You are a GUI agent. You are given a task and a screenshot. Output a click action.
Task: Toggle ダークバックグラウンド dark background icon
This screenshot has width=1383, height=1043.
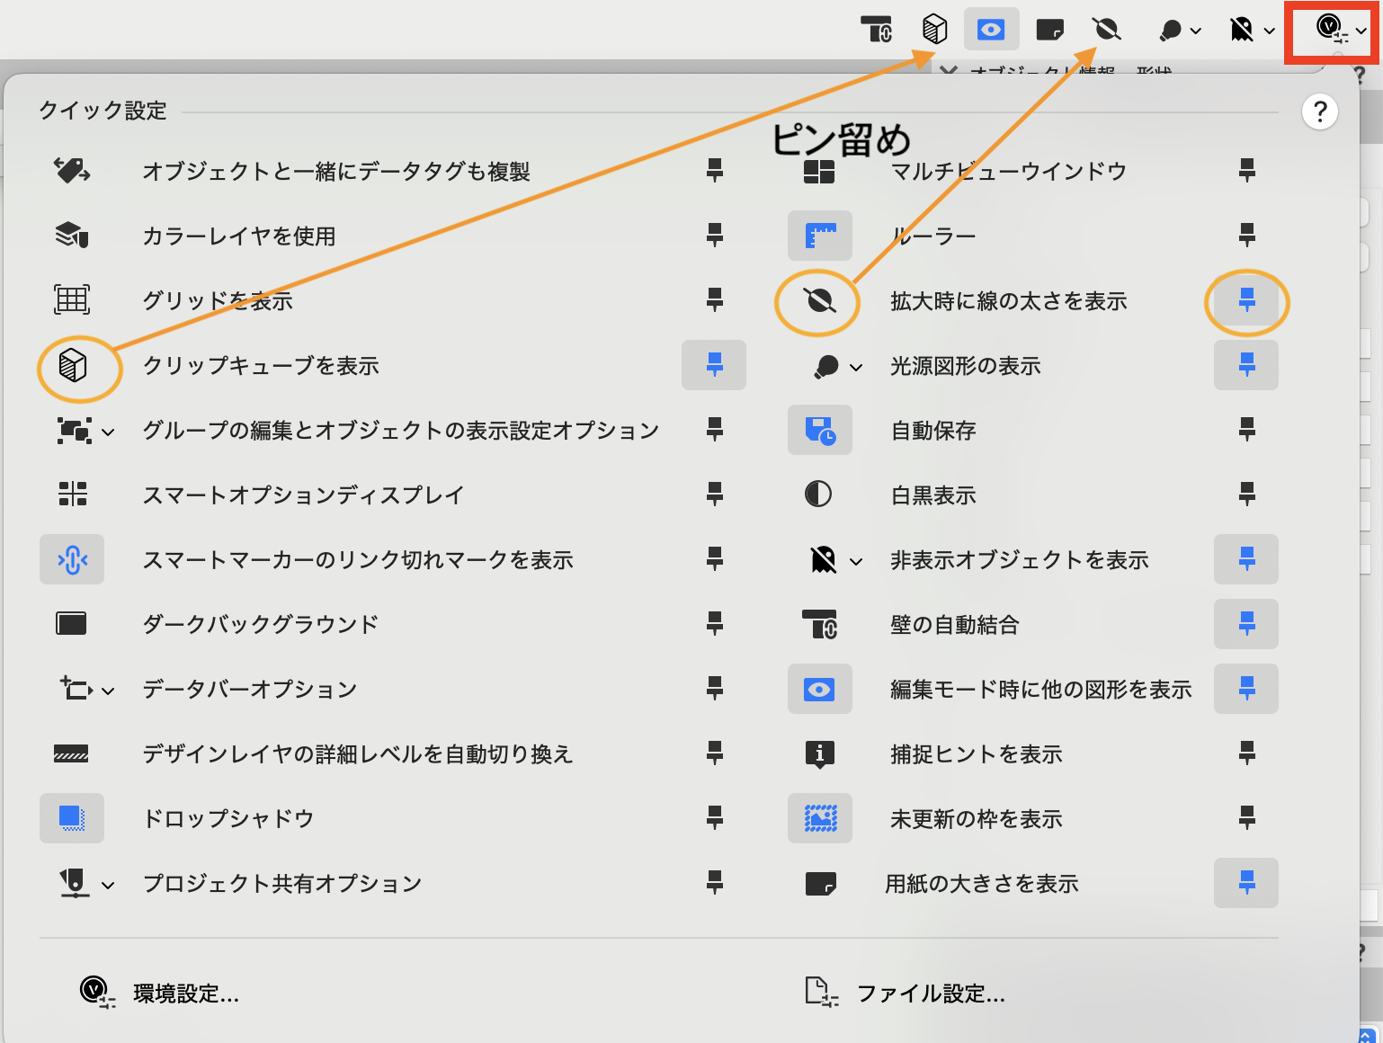[x=72, y=624]
